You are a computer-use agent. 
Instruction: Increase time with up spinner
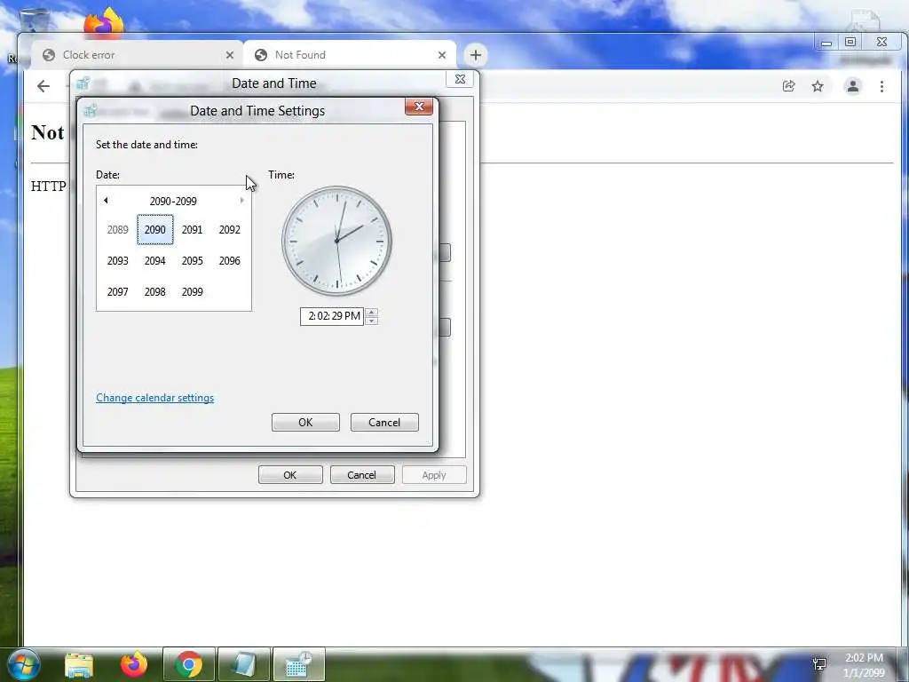coord(372,312)
